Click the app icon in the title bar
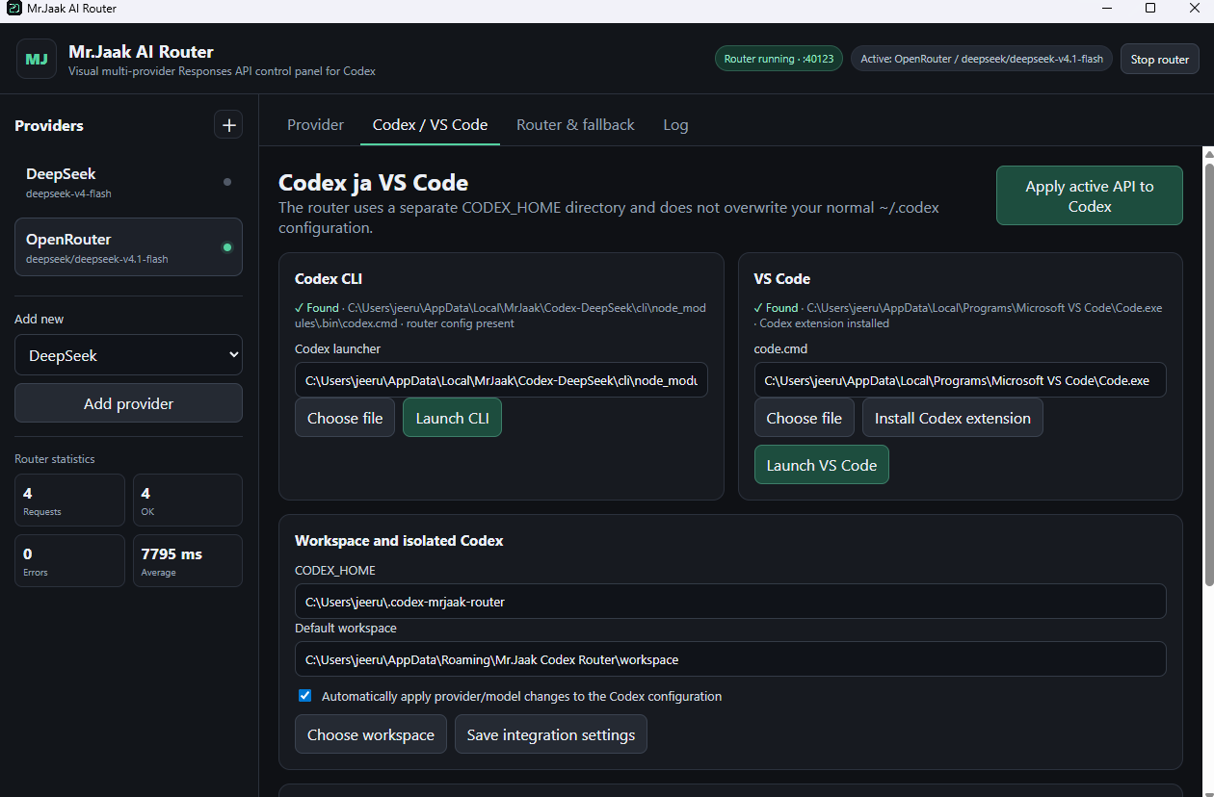The height and width of the screenshot is (797, 1214). coord(14,9)
